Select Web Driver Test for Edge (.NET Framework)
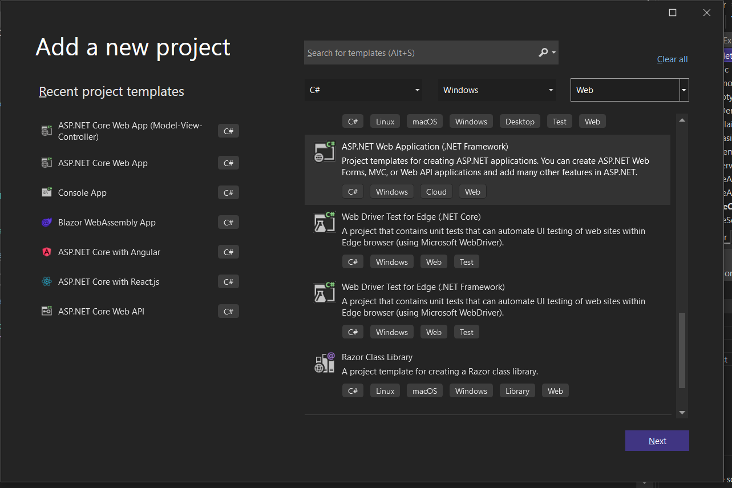The image size is (732, 488). pyautogui.click(x=423, y=287)
